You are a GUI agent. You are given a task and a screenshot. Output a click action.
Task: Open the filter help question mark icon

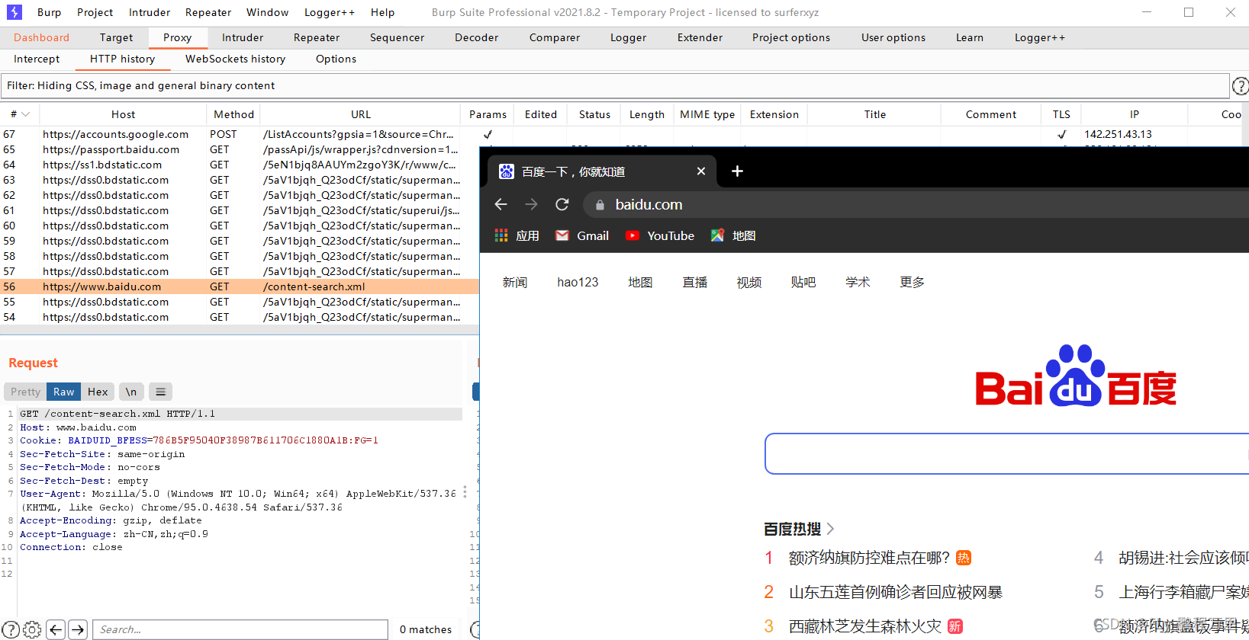click(x=1241, y=86)
